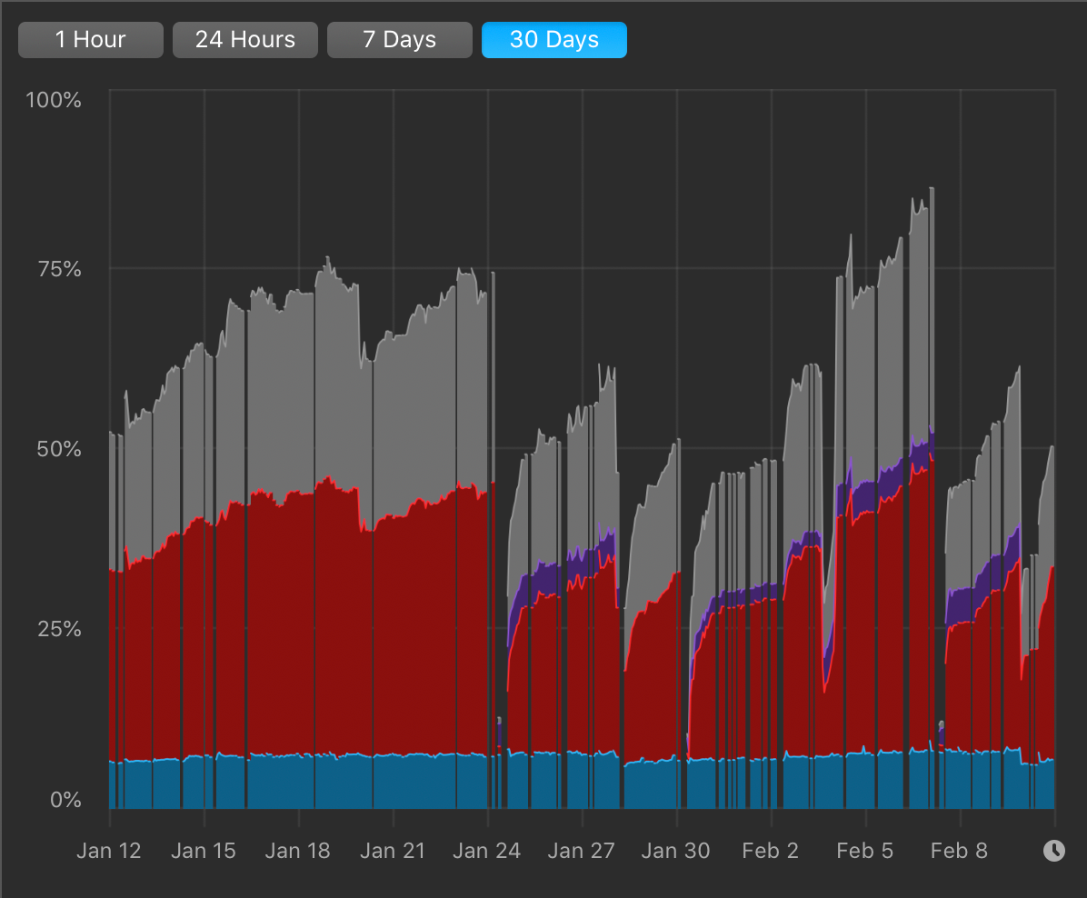Click the Jan 27 date label
This screenshot has height=898, width=1087.
(x=581, y=851)
